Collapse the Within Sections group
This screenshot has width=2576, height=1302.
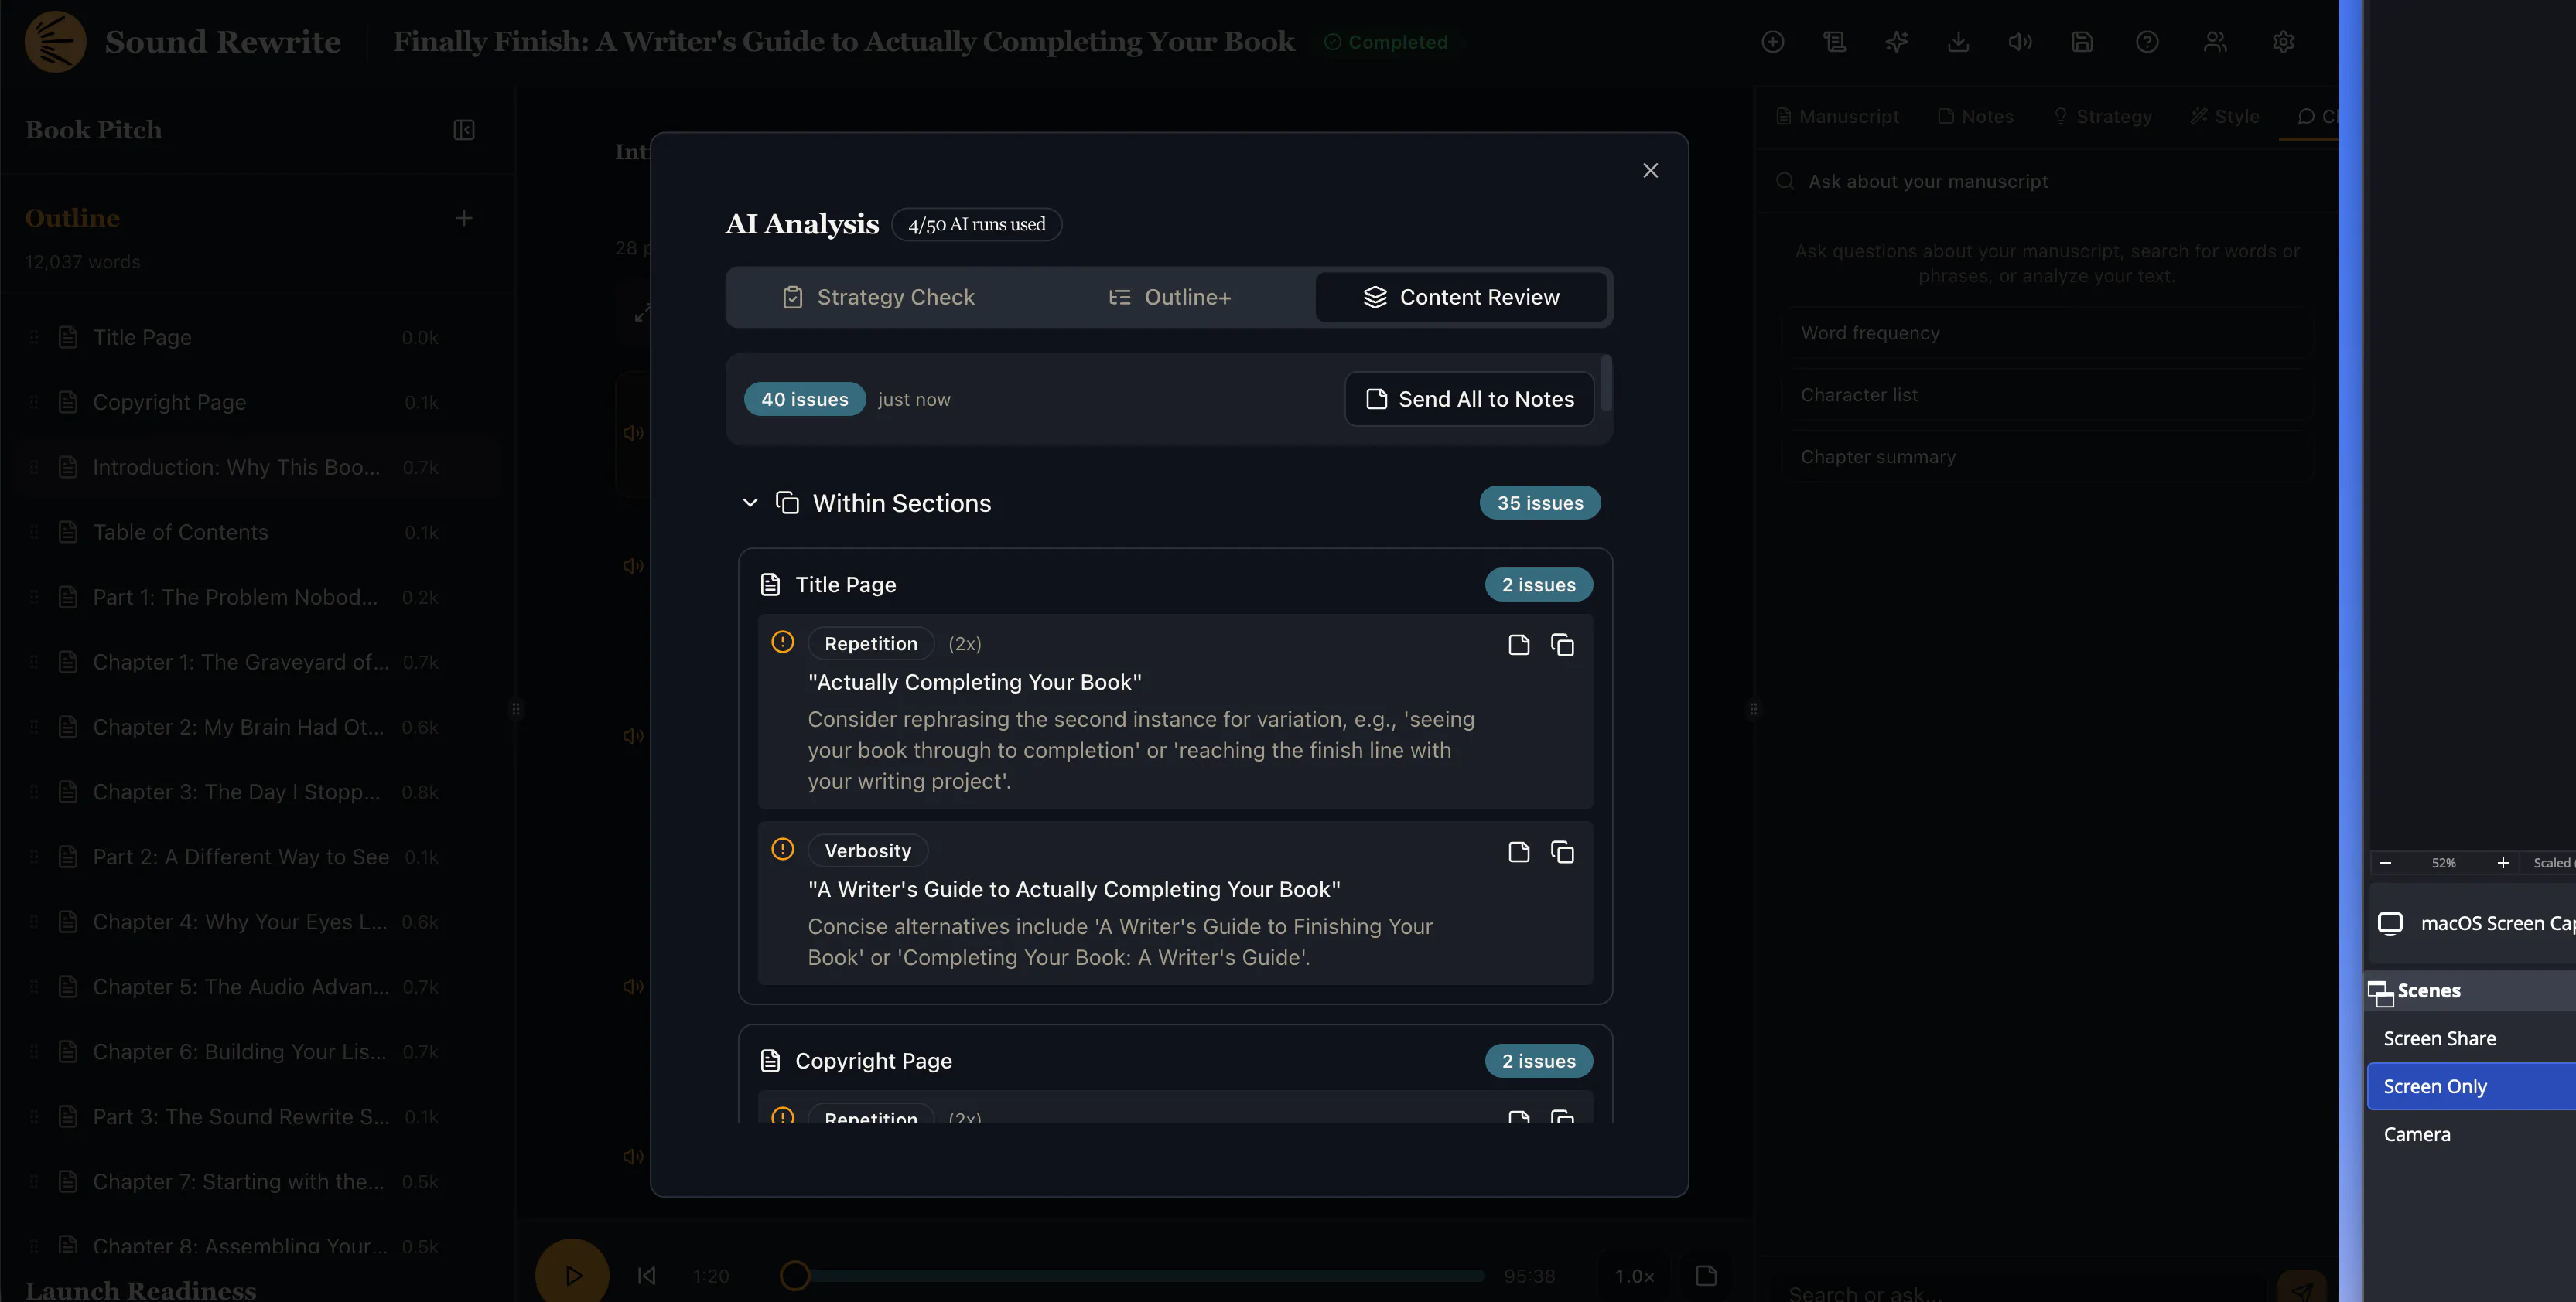750,503
